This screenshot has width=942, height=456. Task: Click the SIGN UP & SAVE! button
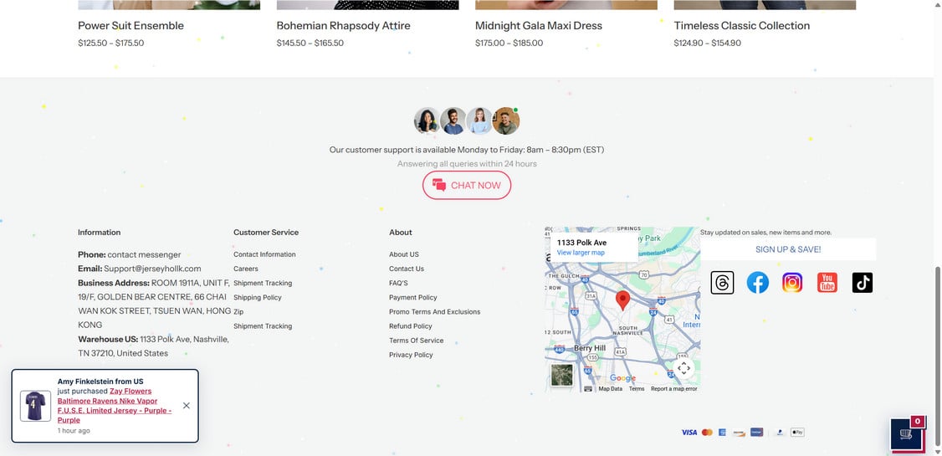click(788, 249)
